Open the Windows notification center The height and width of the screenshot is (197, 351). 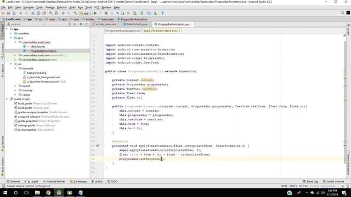point(344,193)
